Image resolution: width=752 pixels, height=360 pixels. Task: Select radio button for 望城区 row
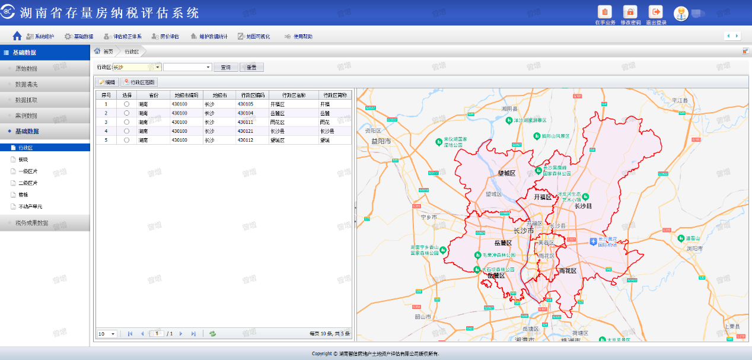pyautogui.click(x=126, y=140)
